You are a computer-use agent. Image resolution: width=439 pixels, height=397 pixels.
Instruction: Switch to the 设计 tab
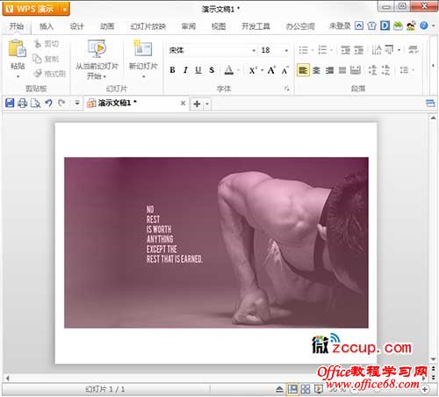click(x=77, y=26)
